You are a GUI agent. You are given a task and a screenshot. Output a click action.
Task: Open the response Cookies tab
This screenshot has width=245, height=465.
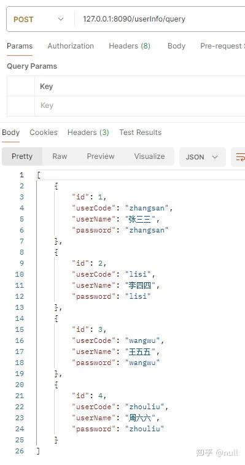[44, 133]
